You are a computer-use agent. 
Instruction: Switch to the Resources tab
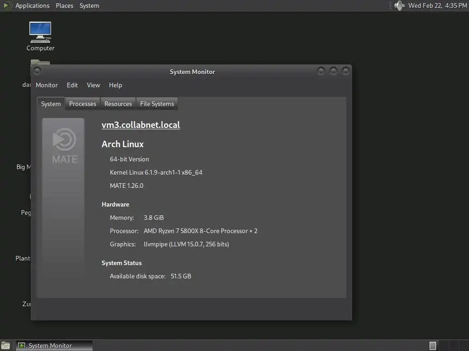click(x=118, y=104)
